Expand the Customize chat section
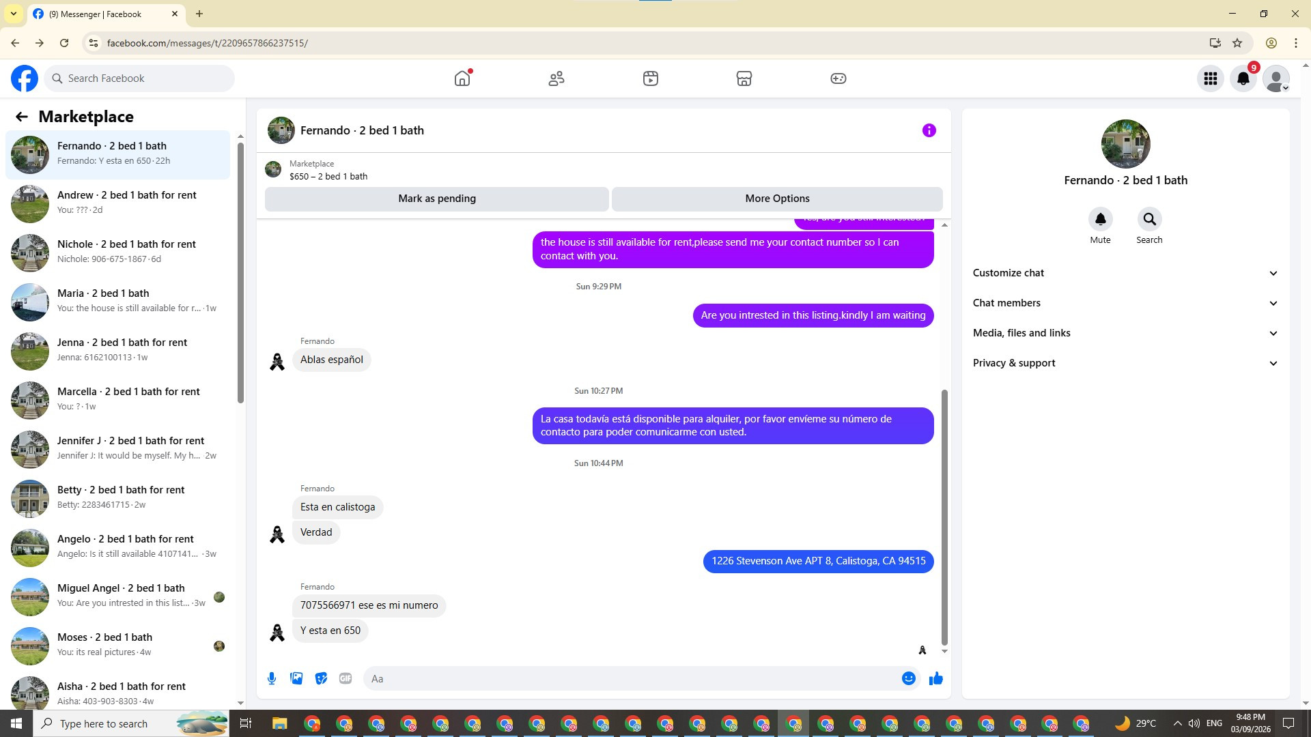Screen dimensions: 1311x737 1125,273
